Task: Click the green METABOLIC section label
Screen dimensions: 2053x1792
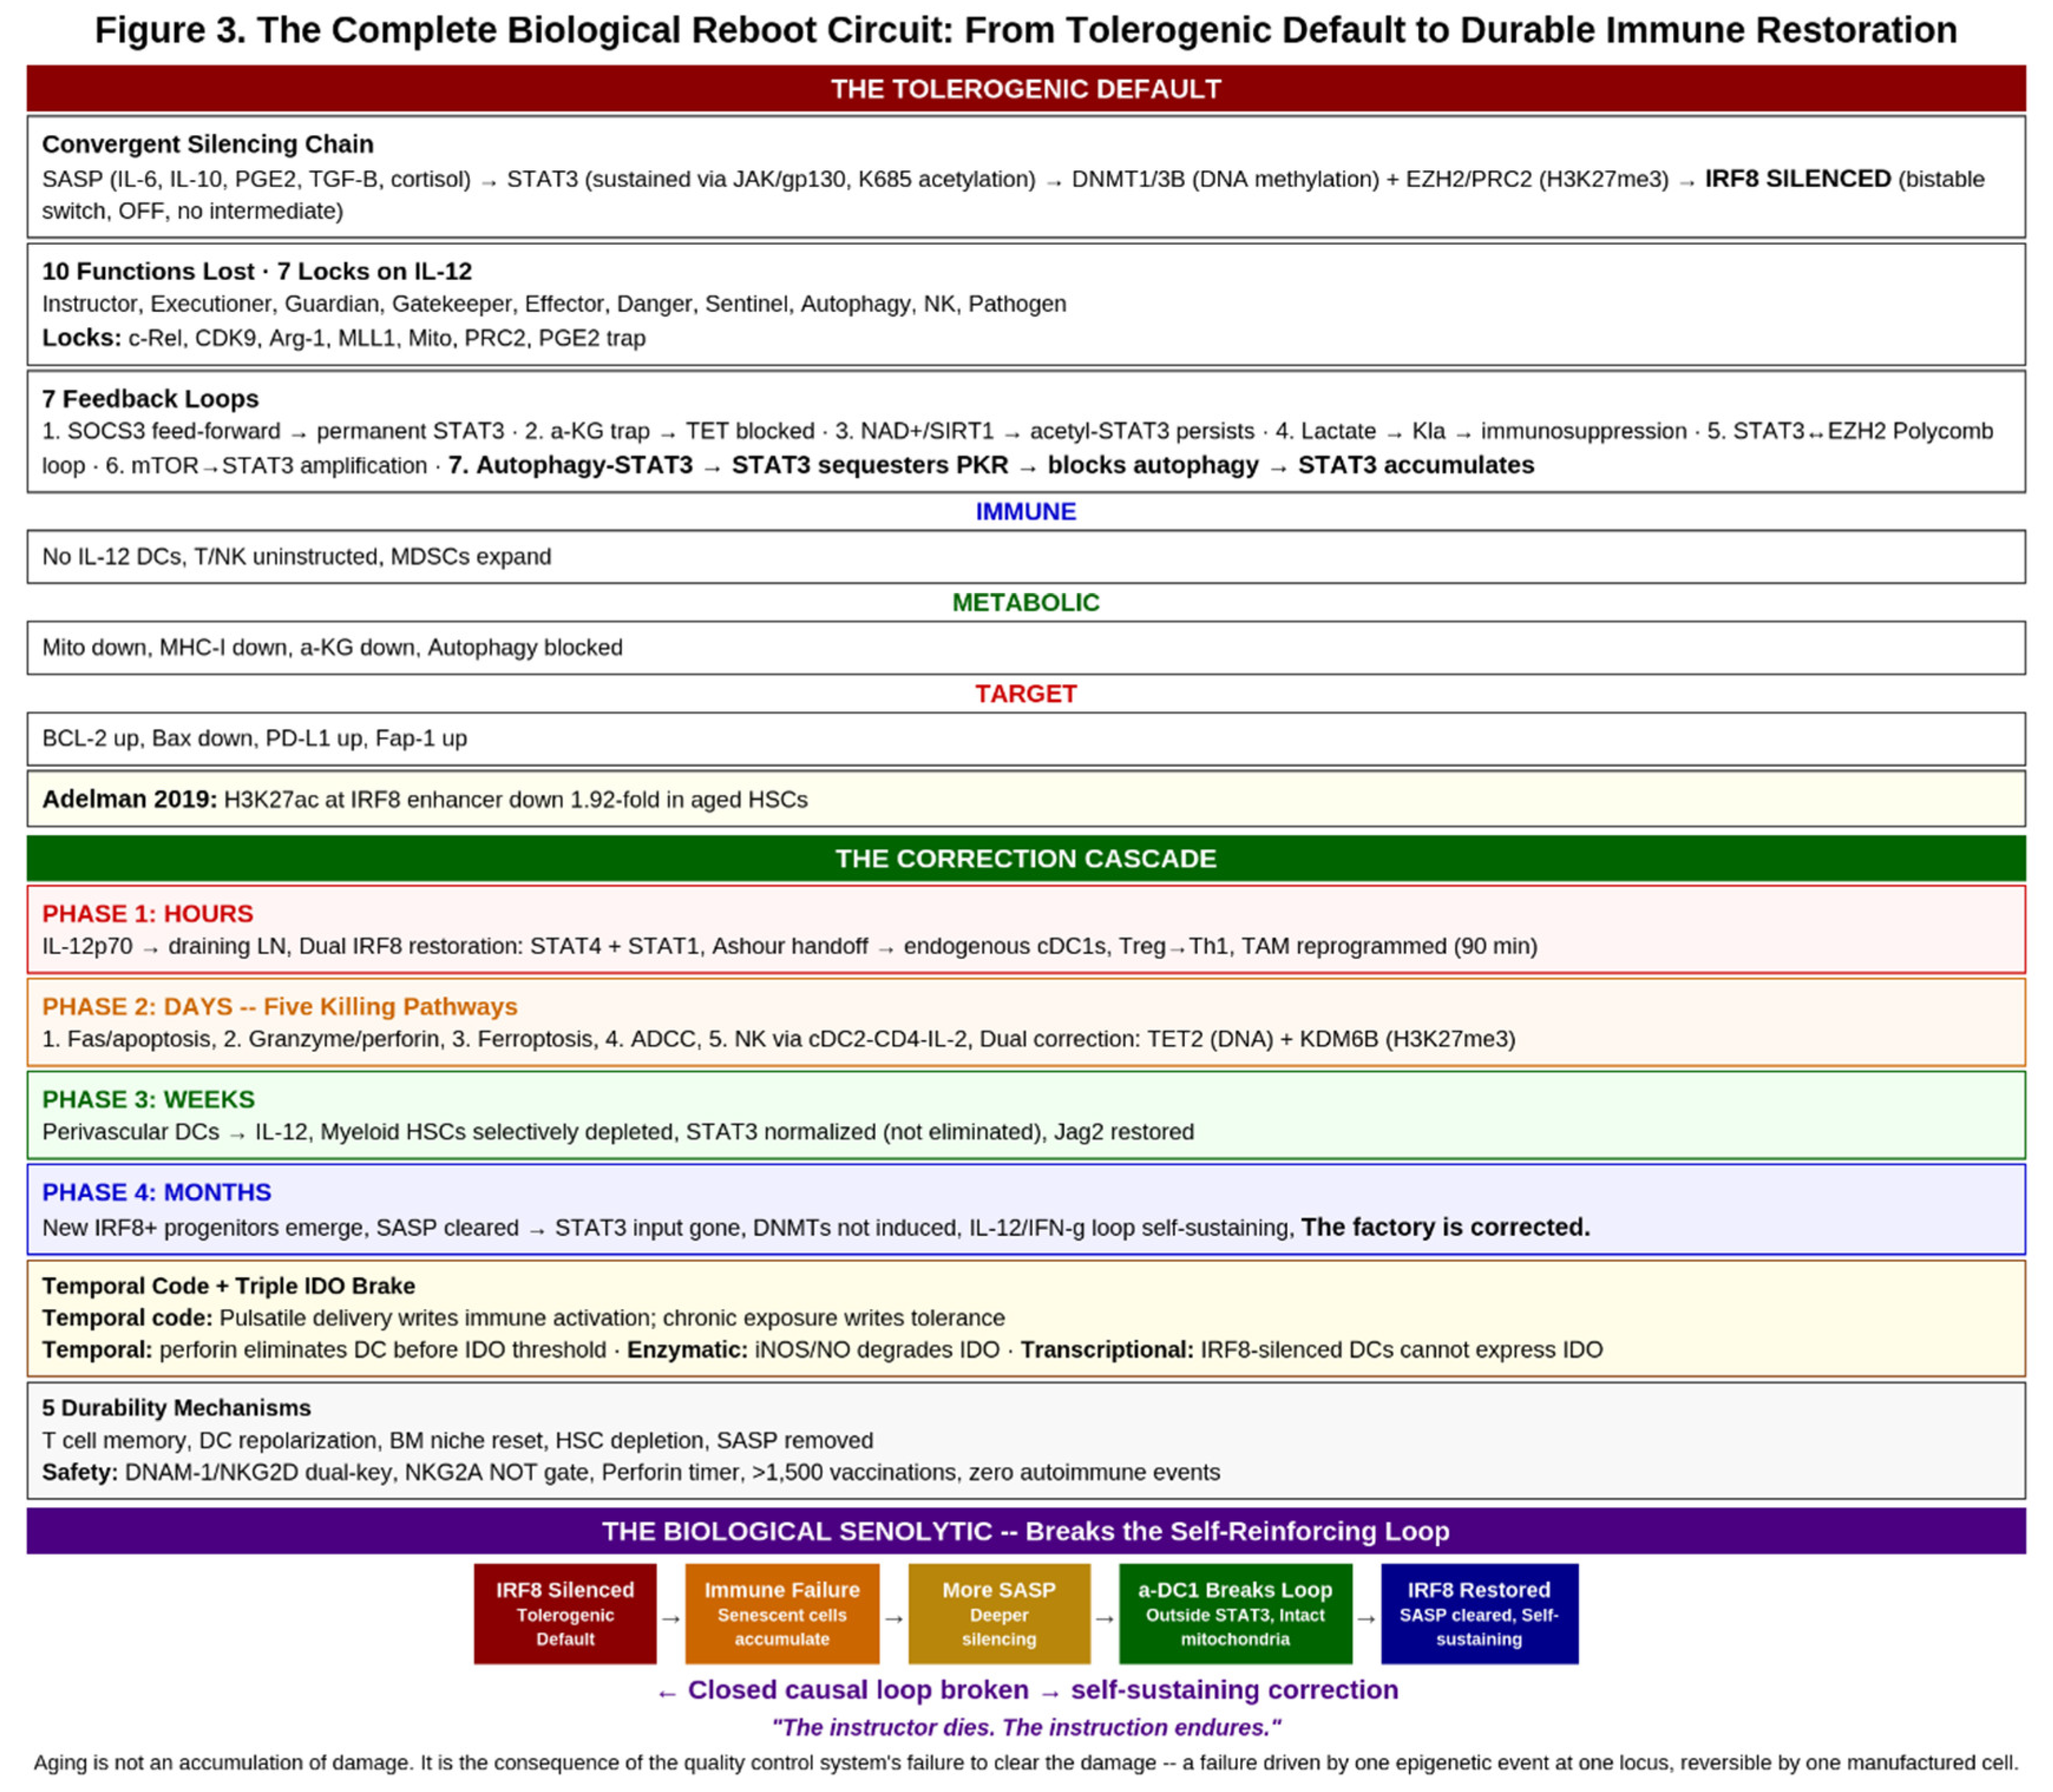Action: [1026, 602]
